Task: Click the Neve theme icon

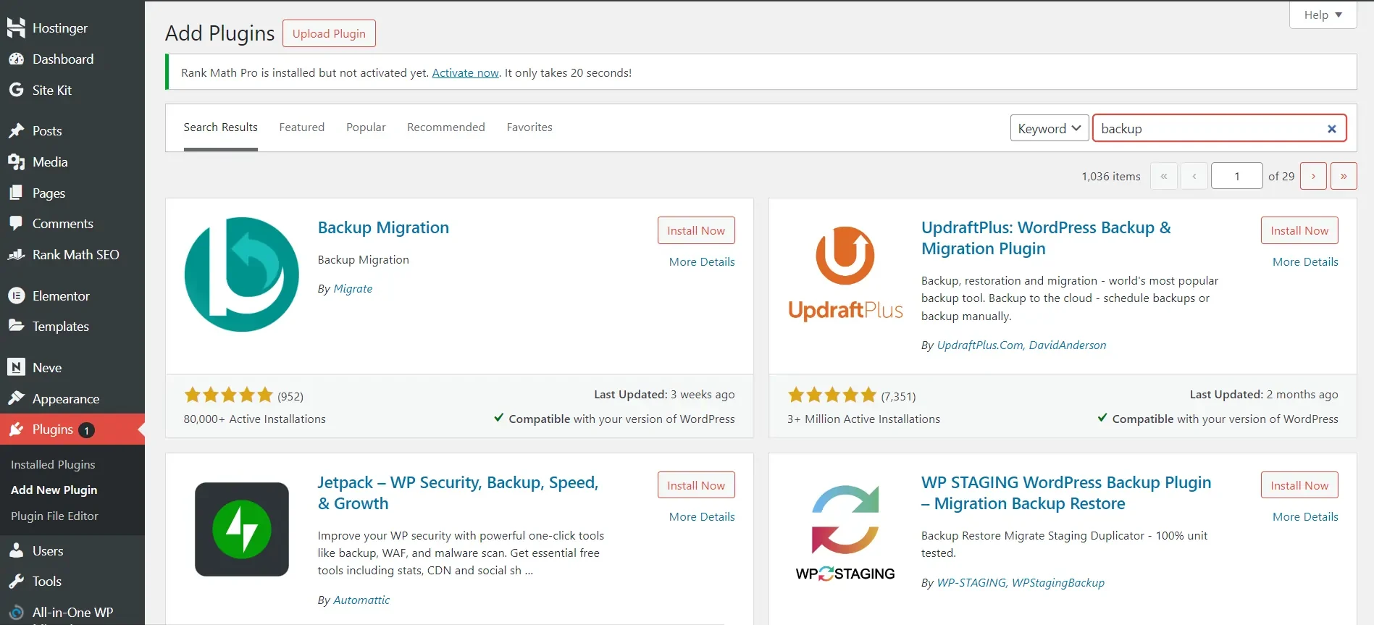Action: tap(16, 367)
